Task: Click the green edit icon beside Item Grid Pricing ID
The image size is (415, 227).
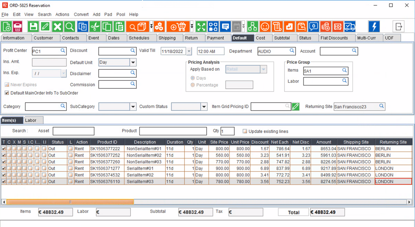Action: point(295,107)
